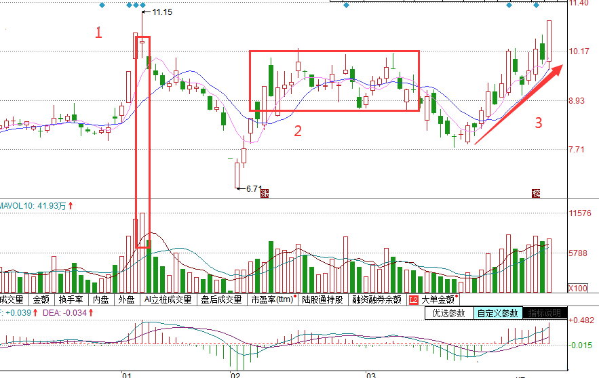Click the 02 month marker on time axis
The height and width of the screenshot is (378, 599).
235,374
